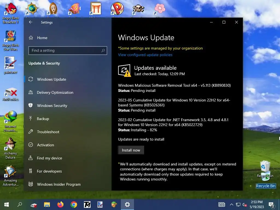
Task: Open paint.net desktop shortcut
Action: click(x=10, y=65)
